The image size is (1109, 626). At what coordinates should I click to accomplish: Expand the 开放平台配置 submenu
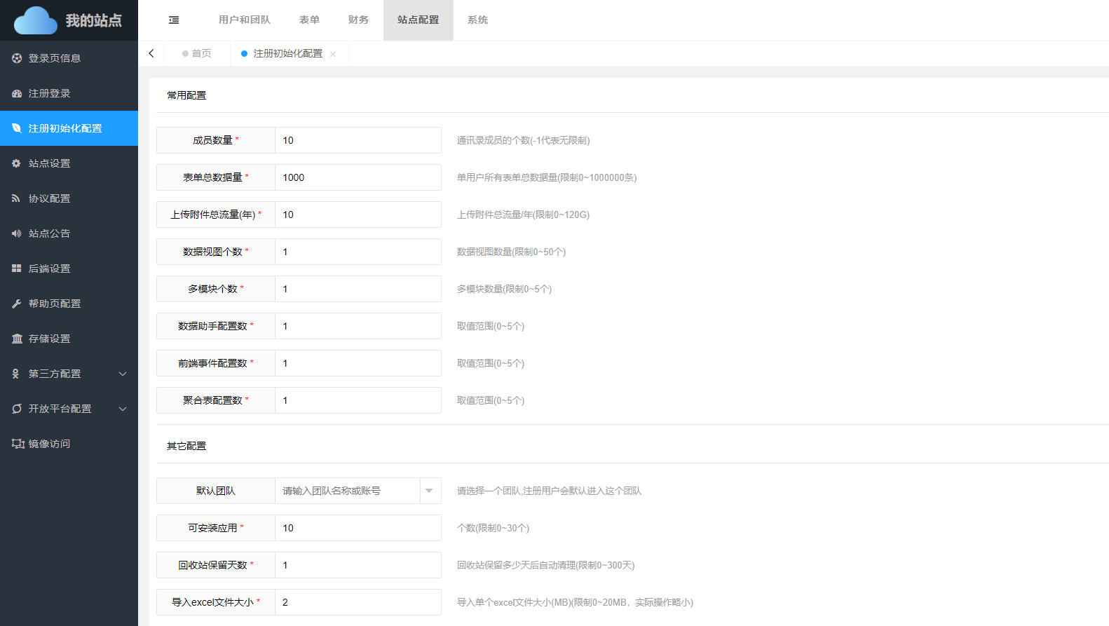point(123,409)
